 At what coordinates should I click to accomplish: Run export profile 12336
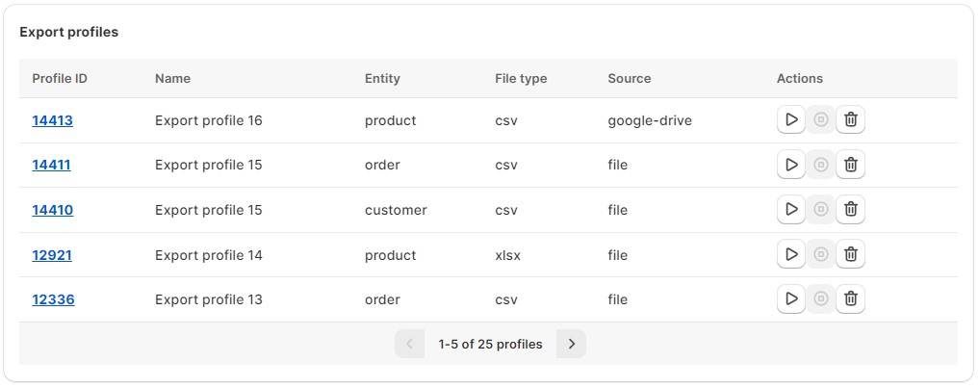pos(791,298)
